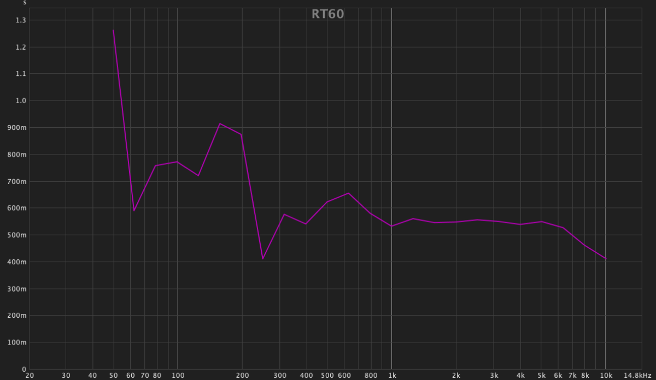Viewport: 656px width, 380px height.
Task: Click the curve point at 100 Hz gridline
Action: pyautogui.click(x=178, y=162)
